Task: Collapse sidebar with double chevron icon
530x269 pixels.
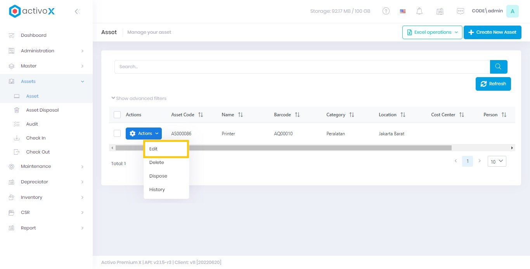Action: 77,12
